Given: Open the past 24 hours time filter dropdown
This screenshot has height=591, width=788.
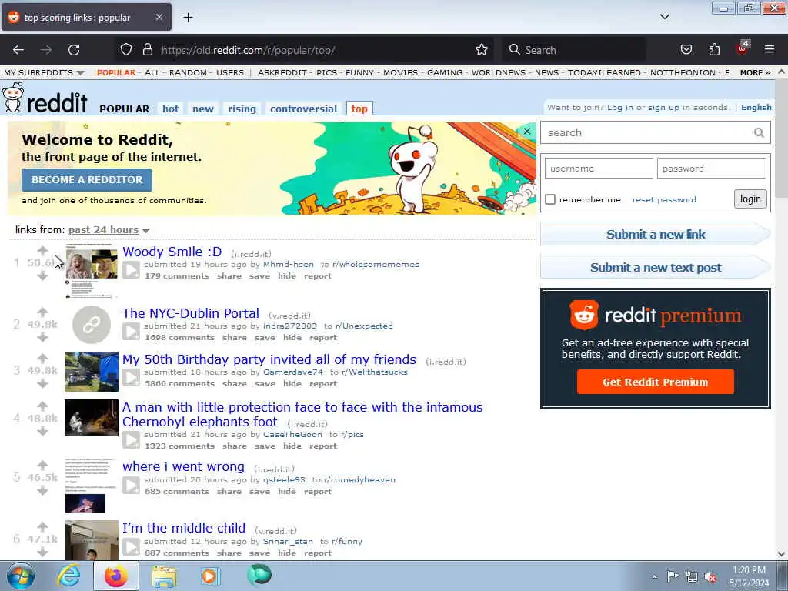Looking at the screenshot, I should 109,229.
